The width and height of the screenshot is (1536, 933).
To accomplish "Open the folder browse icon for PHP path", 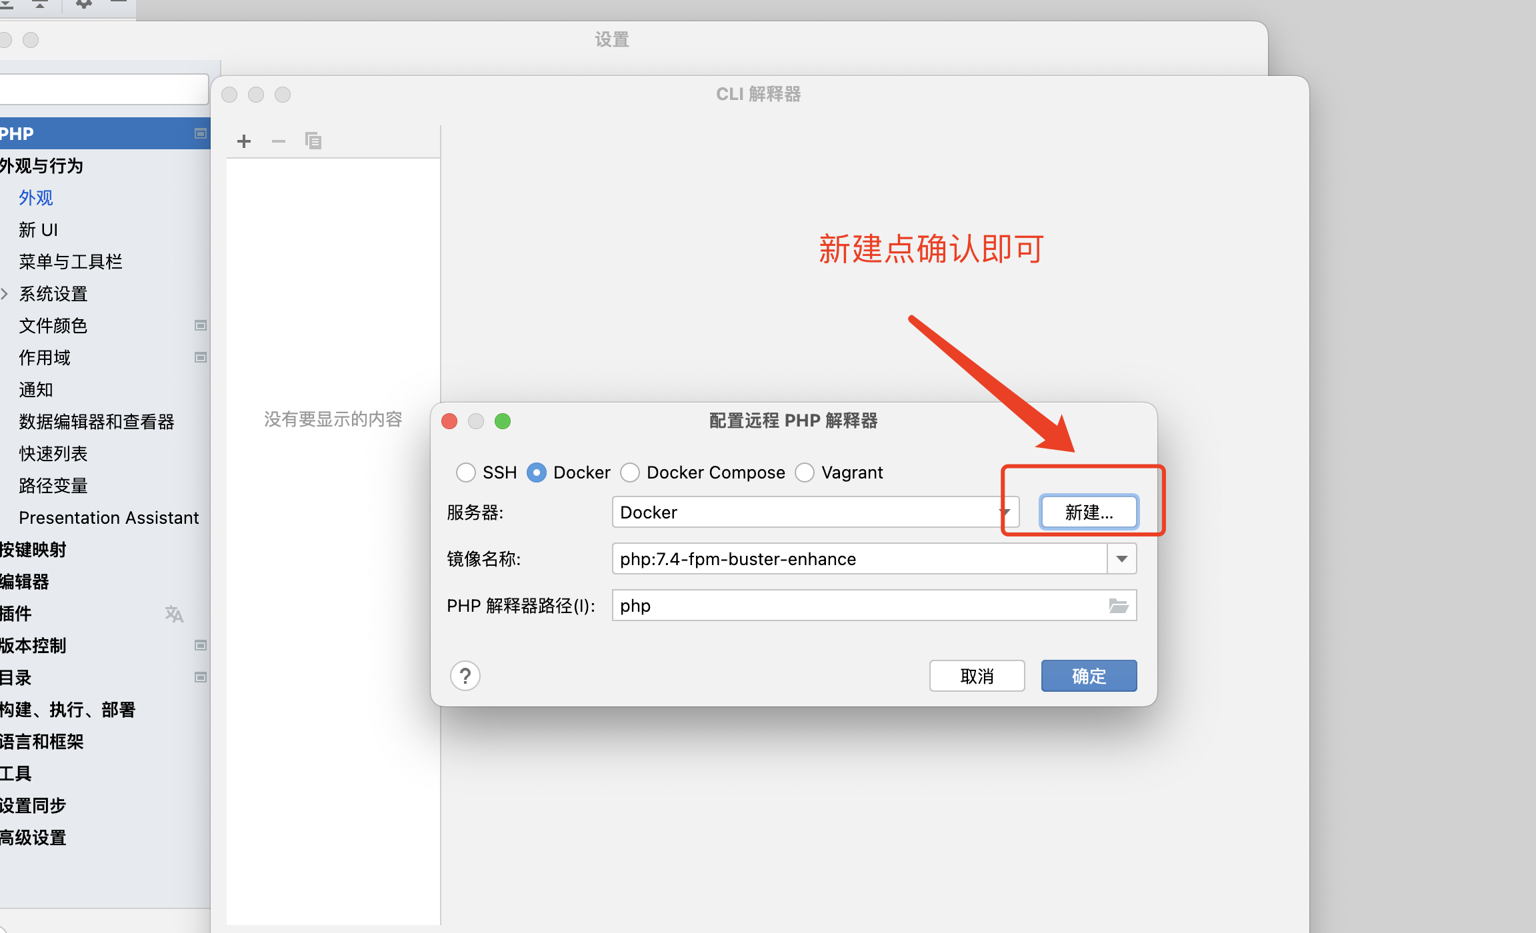I will point(1118,606).
